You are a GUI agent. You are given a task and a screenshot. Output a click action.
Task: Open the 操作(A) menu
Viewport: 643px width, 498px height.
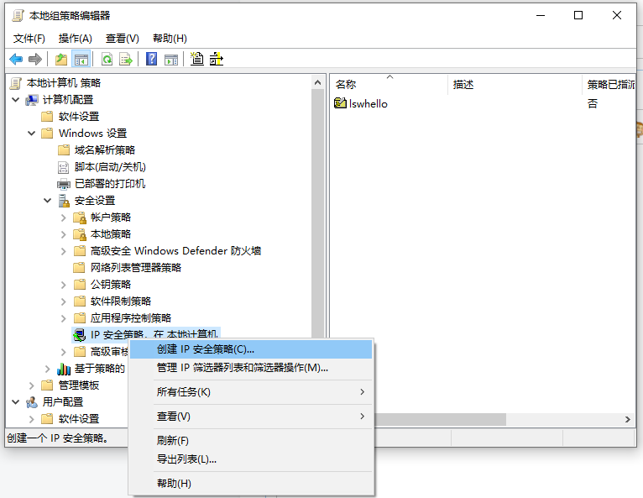75,38
